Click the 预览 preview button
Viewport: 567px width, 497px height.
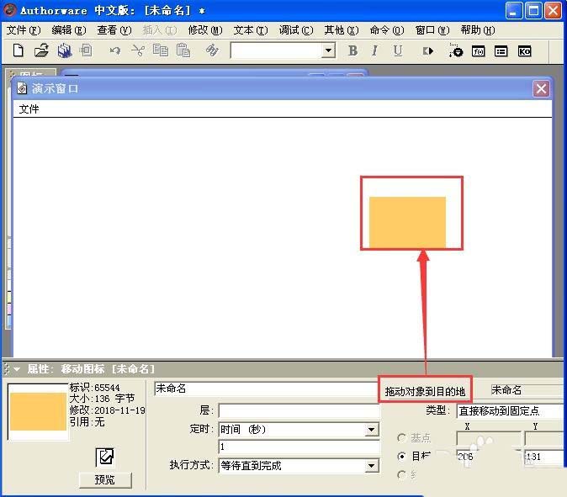click(x=105, y=480)
